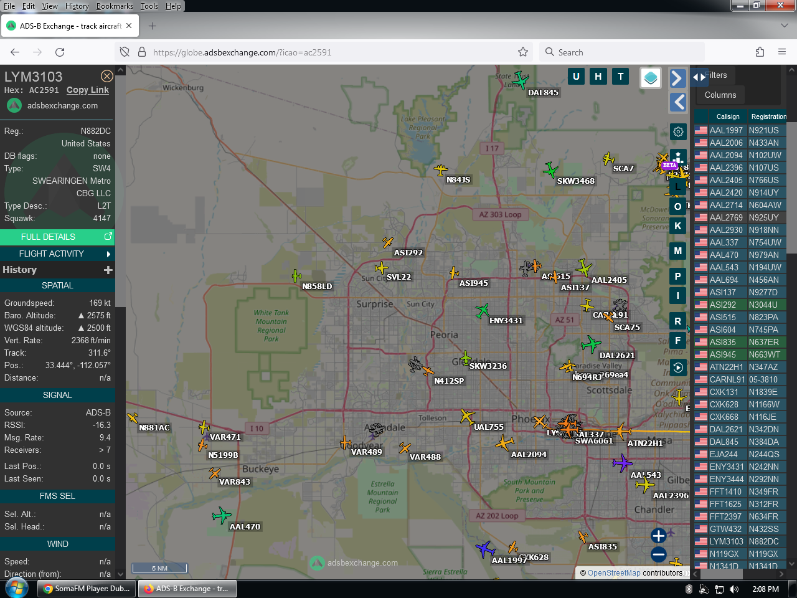Toggle the O map option button
Screen dimensions: 797x598
pos(678,207)
